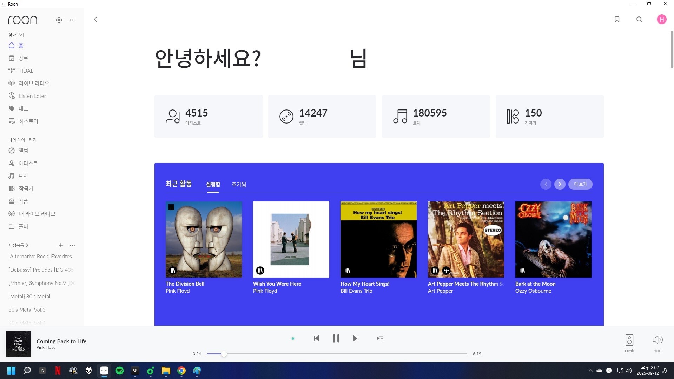674x379 pixels.
Task: Open Ozzy Osbourne artist link
Action: click(x=533, y=291)
